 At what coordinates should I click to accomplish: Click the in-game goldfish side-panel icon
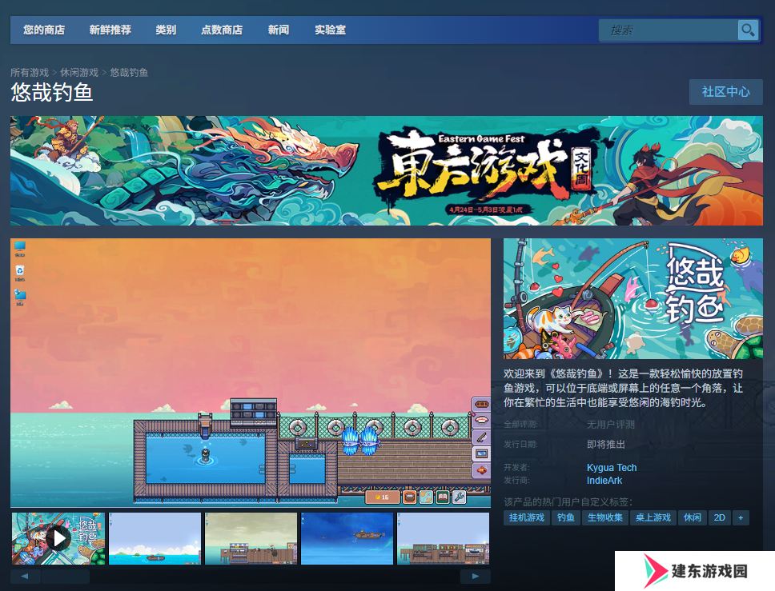481,470
